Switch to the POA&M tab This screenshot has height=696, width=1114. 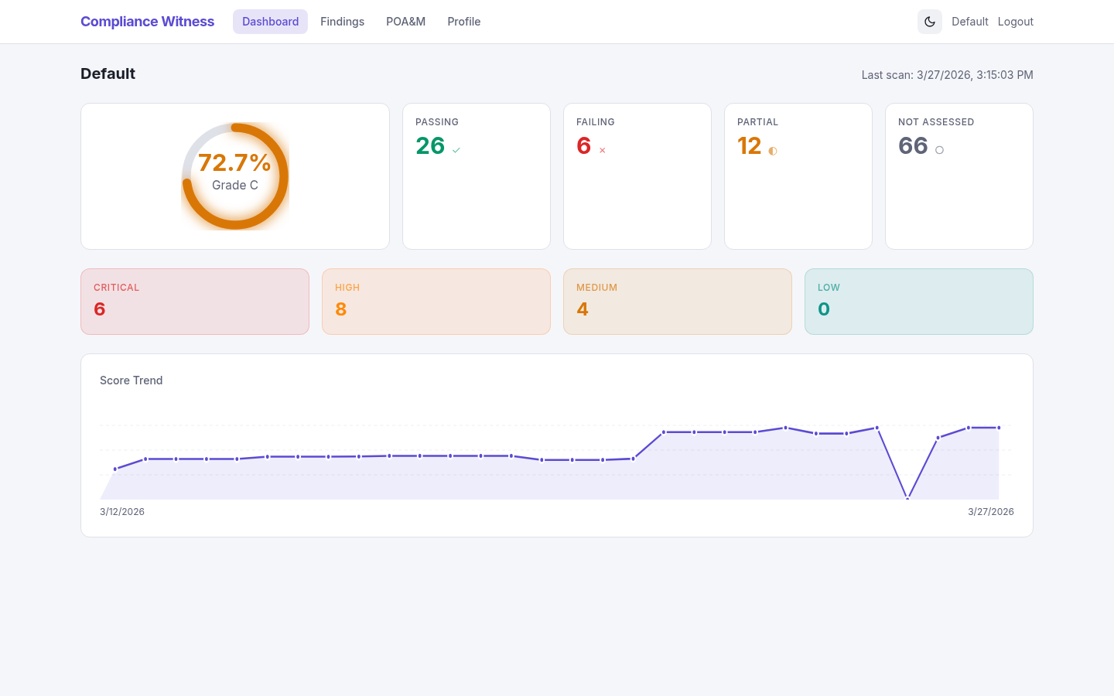pyautogui.click(x=405, y=22)
